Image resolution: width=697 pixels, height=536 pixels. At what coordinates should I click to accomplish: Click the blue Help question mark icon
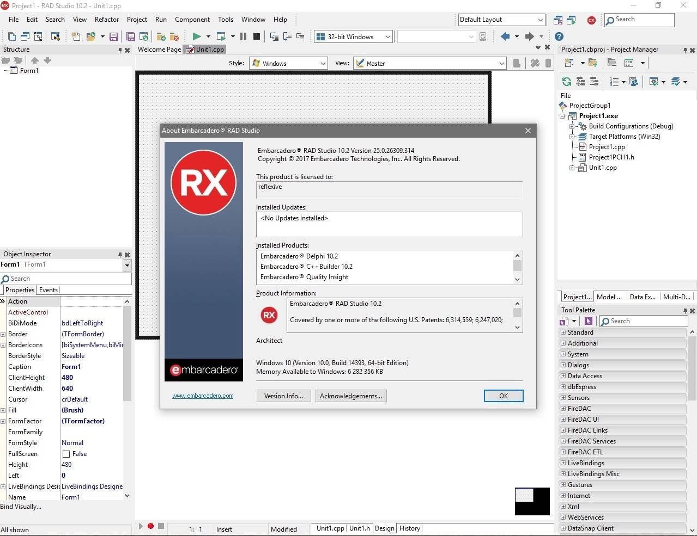pyautogui.click(x=559, y=36)
